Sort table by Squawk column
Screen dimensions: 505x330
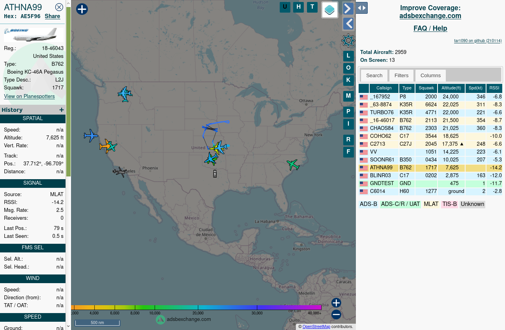point(426,88)
